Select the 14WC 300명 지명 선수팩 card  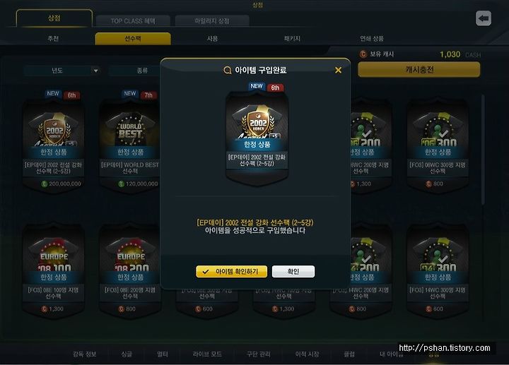coord(438,270)
